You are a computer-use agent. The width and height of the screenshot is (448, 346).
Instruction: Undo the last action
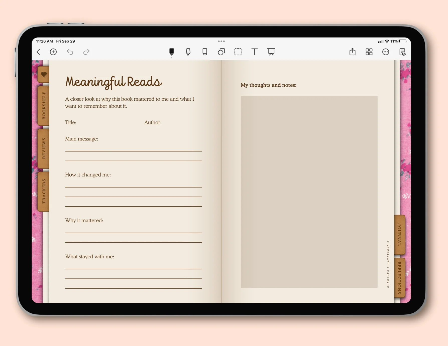(70, 52)
